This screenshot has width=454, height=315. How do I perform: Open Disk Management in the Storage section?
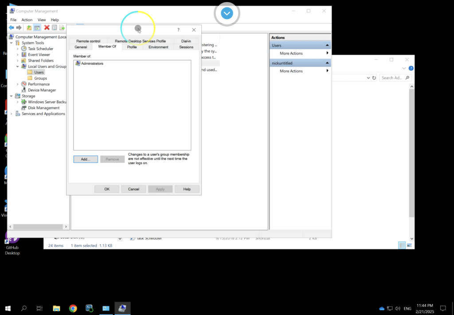coord(43,108)
